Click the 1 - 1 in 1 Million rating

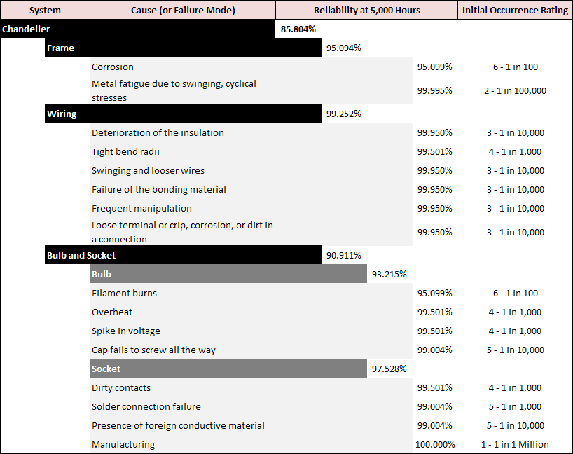pos(515,444)
